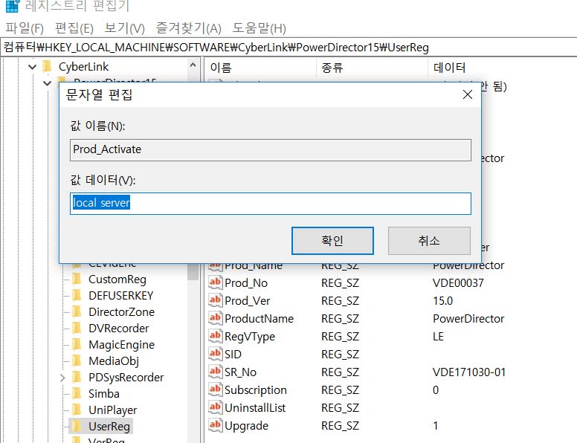Open the 편집(E) menu
Image resolution: width=577 pixels, height=443 pixels.
[74, 28]
